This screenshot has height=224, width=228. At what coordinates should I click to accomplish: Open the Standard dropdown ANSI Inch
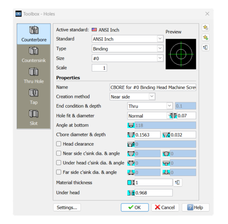click(128, 39)
